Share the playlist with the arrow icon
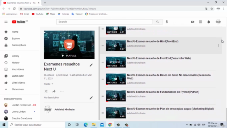Screen dimensions: 227x128 [x=54, y=91]
